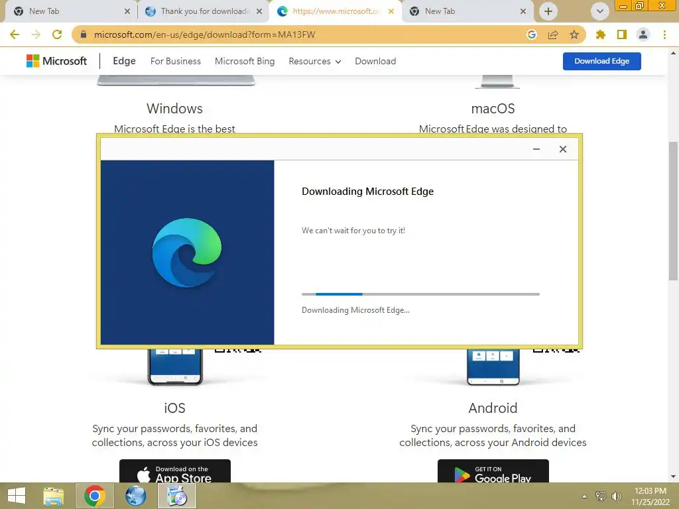Viewport: 679px width, 509px height.
Task: Click scrollbar down arrow
Action: click(x=673, y=477)
